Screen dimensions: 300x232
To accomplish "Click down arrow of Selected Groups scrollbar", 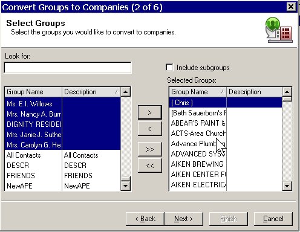I will tap(287, 185).
